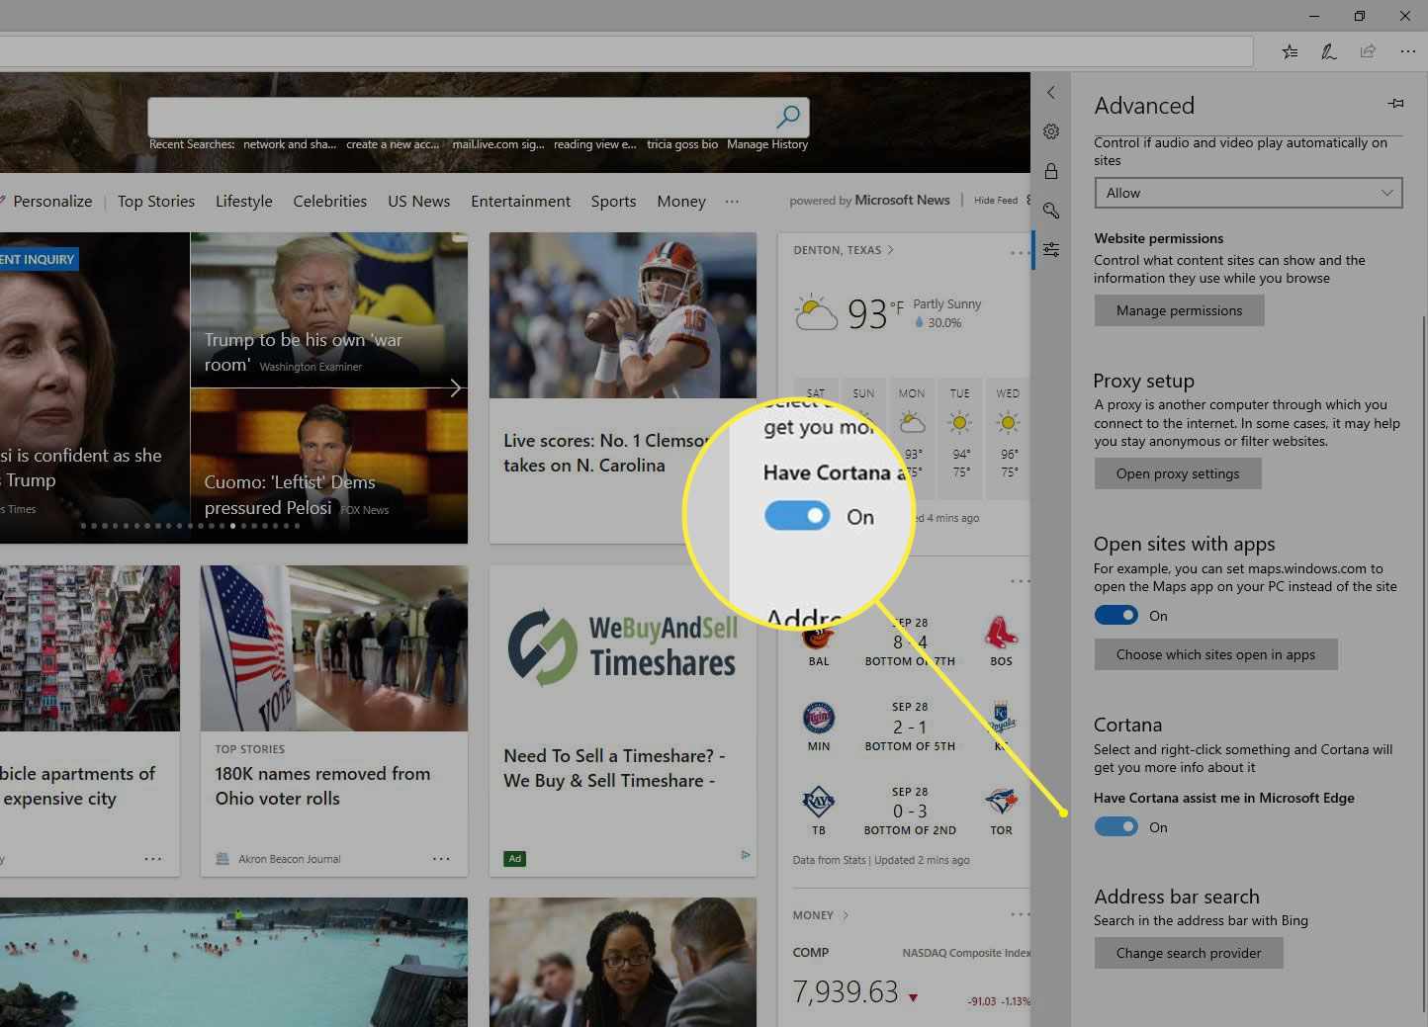The width and height of the screenshot is (1428, 1027).
Task: Click the Toronto Blue Jays team logo
Action: 1001,803
